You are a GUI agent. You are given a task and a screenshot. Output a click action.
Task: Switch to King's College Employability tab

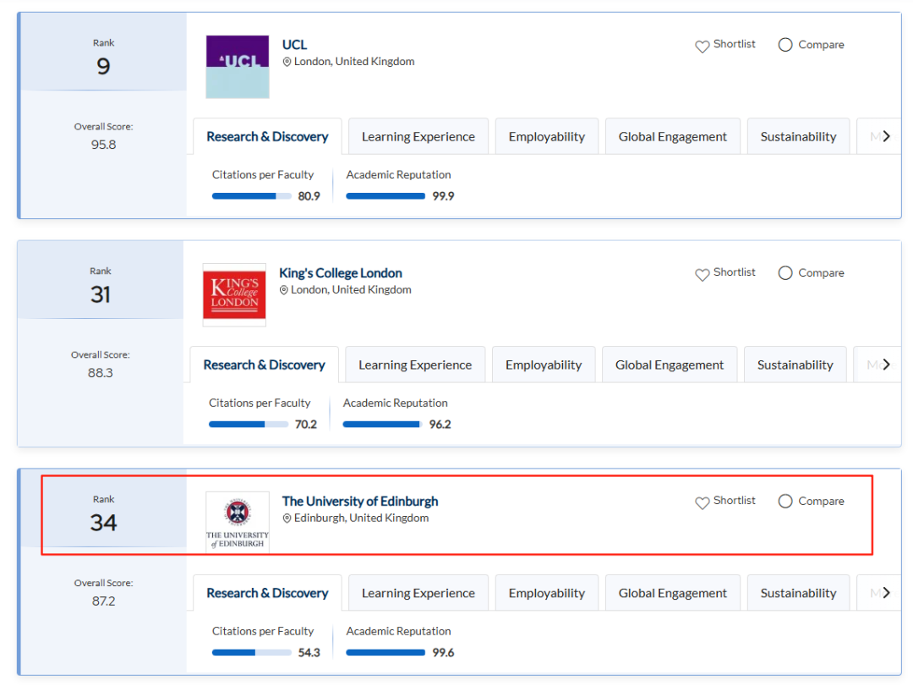click(544, 365)
